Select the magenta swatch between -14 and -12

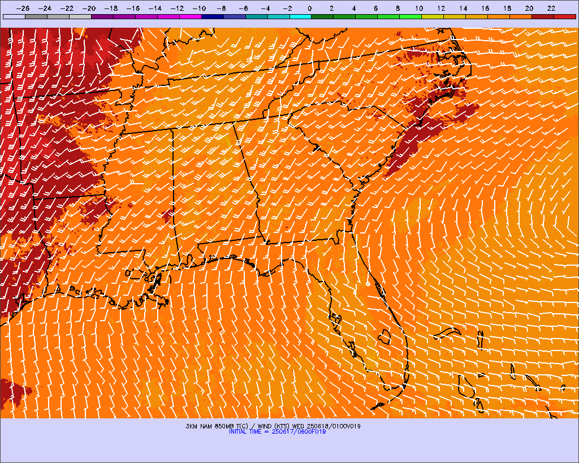pos(168,16)
